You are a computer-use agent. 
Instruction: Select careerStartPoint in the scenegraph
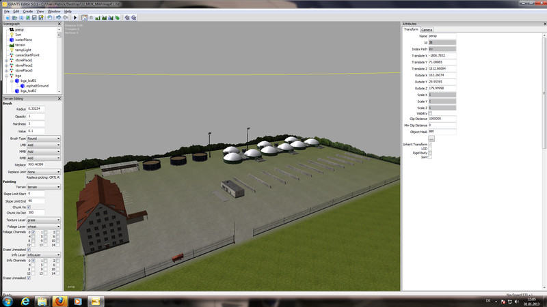27,55
